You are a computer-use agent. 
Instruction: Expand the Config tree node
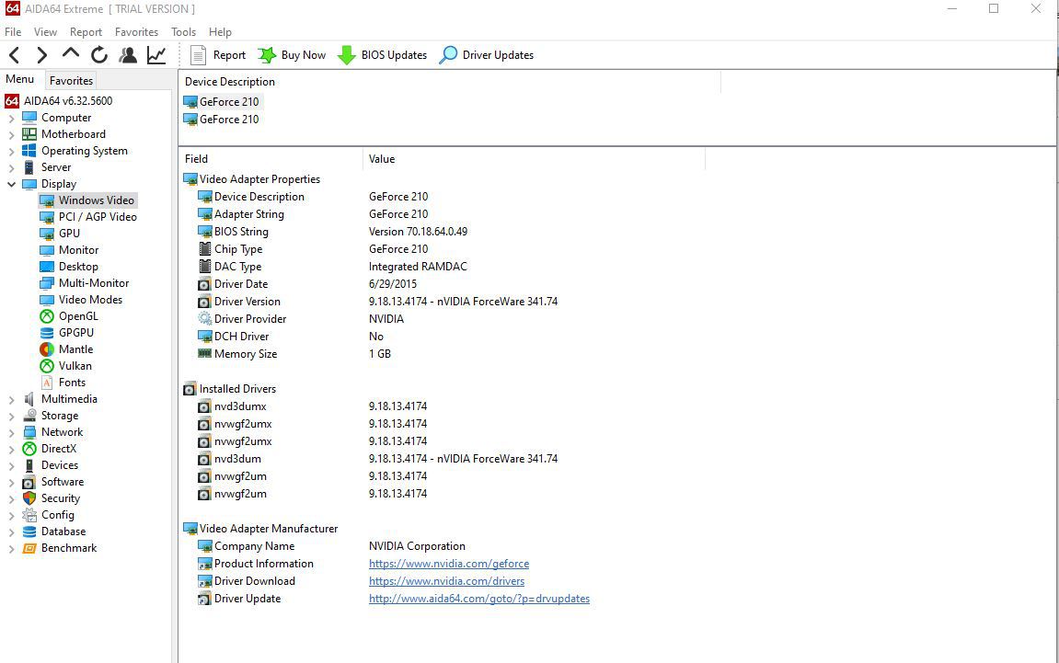pos(11,515)
